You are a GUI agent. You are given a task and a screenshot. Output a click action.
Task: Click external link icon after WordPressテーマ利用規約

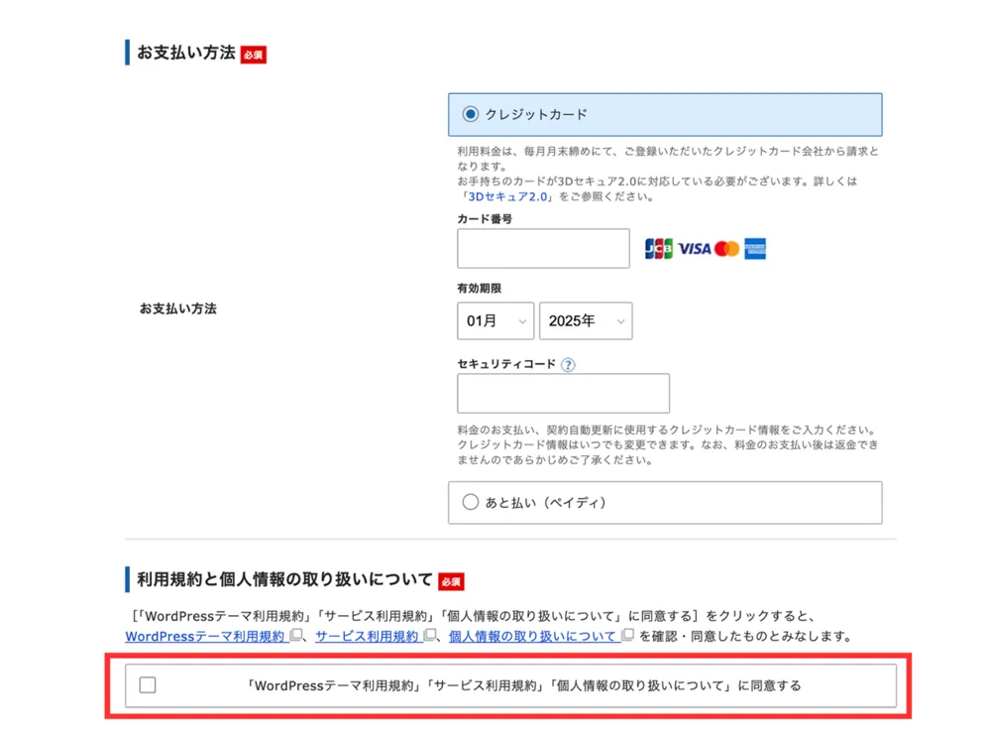point(295,636)
